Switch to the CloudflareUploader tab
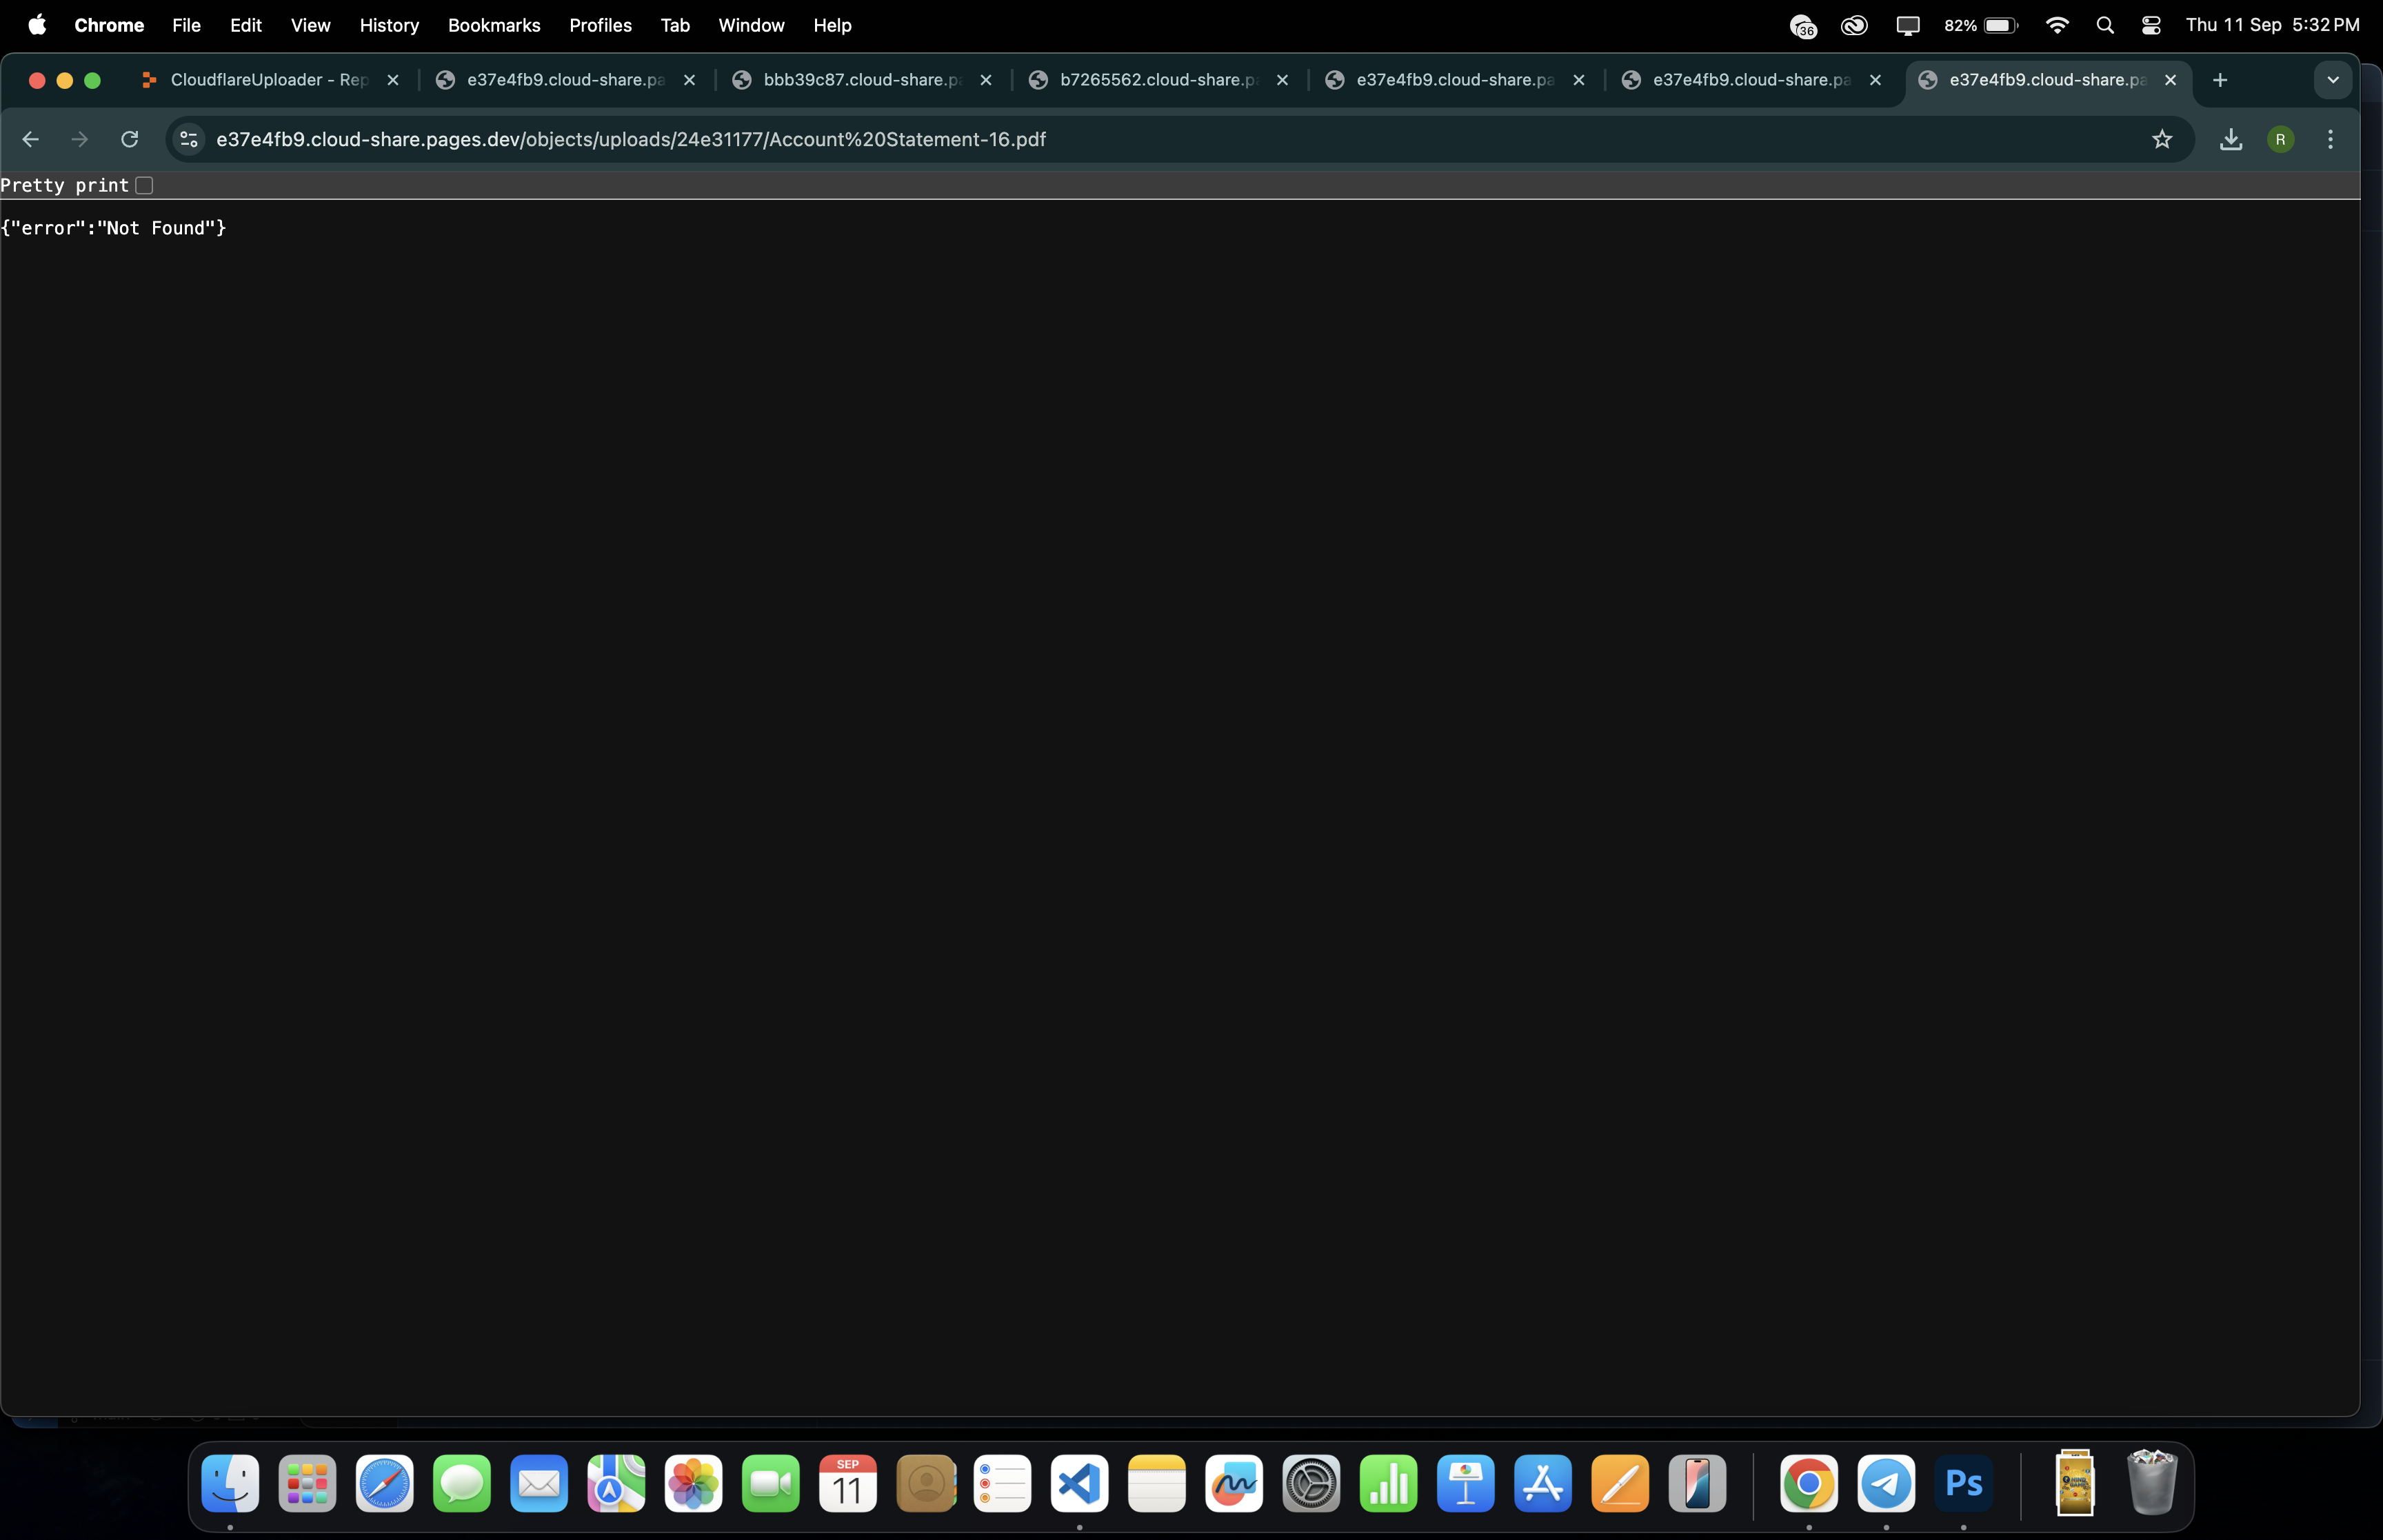 270,80
